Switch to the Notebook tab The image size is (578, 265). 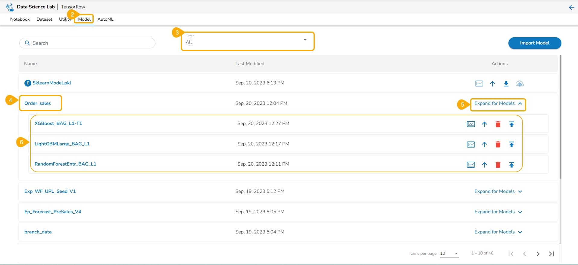20,19
